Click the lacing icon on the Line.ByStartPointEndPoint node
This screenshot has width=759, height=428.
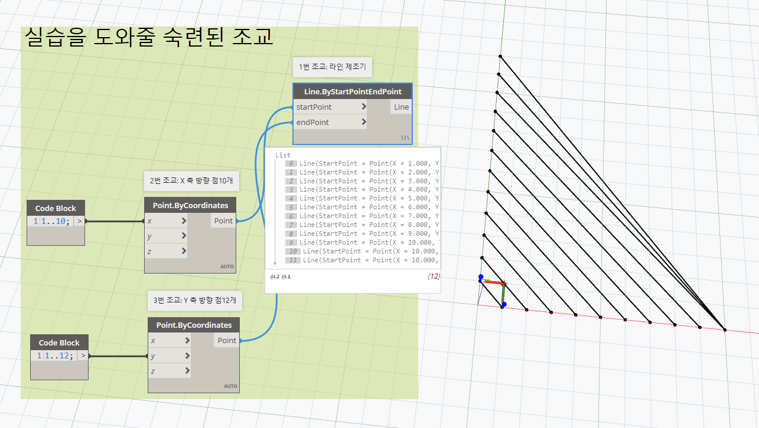pos(405,138)
